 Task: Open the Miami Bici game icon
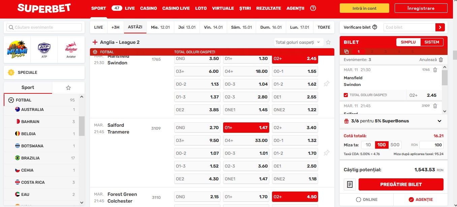(x=17, y=50)
